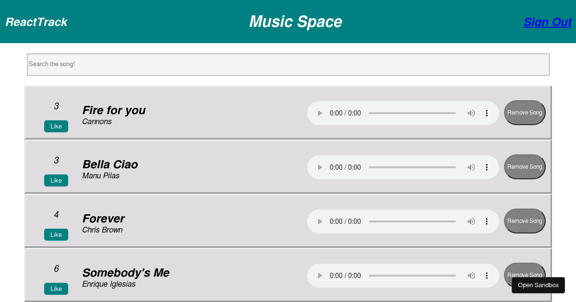Play Forever by Chris Brown
Image resolution: width=576 pixels, height=302 pixels.
[x=320, y=221]
